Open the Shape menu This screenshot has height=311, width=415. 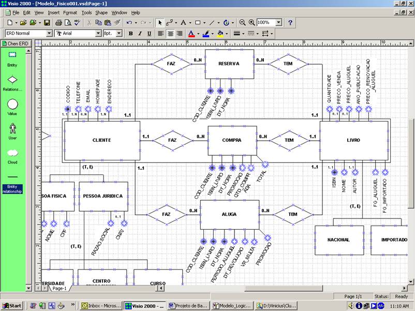[x=101, y=12]
